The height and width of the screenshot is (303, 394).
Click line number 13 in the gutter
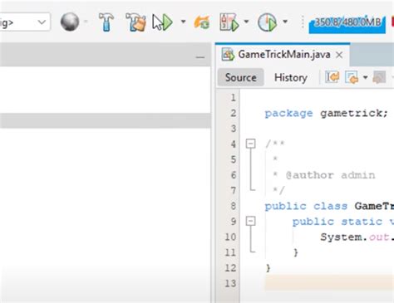pos(230,283)
